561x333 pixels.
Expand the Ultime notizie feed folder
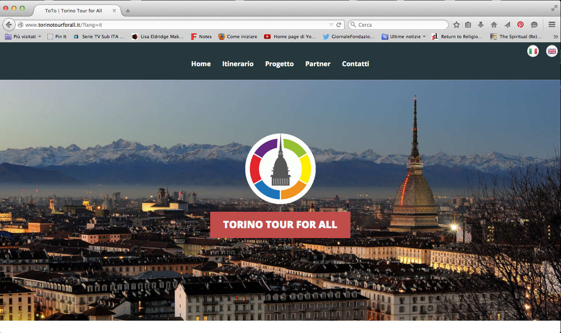pos(403,37)
